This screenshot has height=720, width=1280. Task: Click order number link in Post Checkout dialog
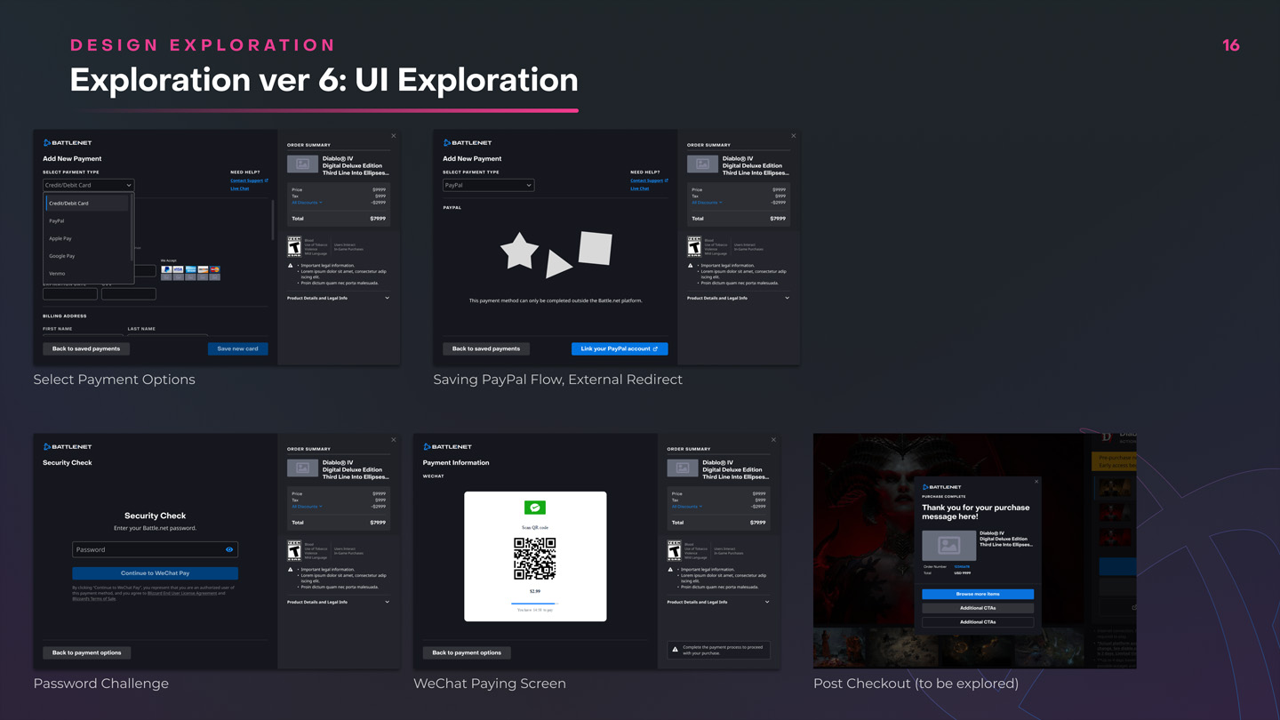click(x=962, y=566)
